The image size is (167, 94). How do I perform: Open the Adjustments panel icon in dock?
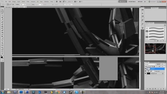(142, 13)
